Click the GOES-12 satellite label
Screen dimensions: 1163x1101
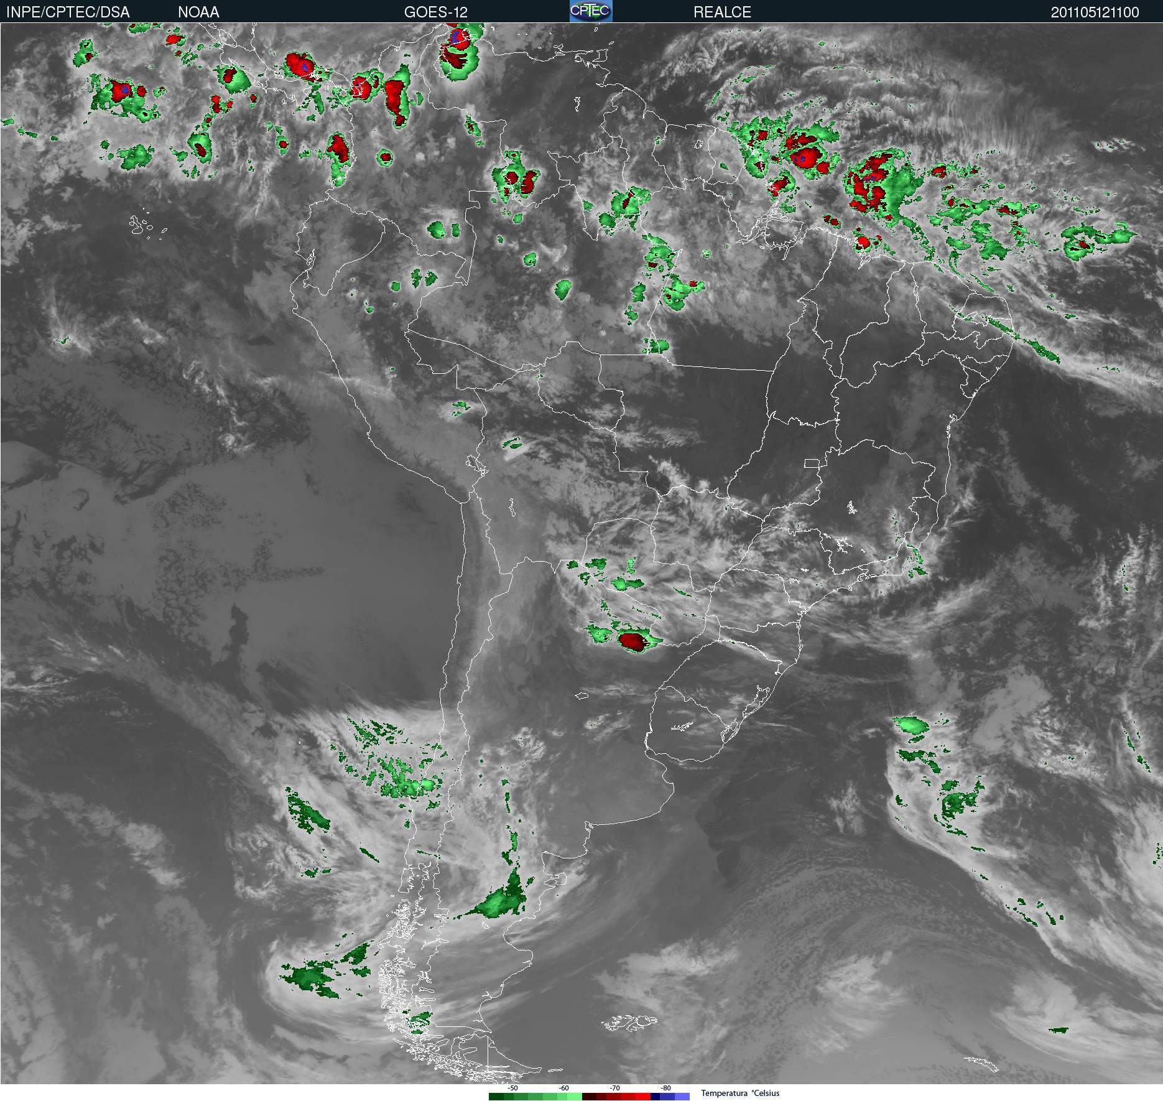coord(435,12)
